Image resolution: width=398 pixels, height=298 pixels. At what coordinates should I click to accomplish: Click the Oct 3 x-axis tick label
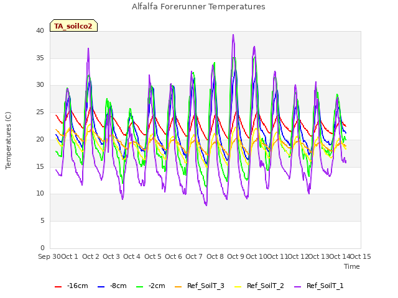(x=111, y=256)
